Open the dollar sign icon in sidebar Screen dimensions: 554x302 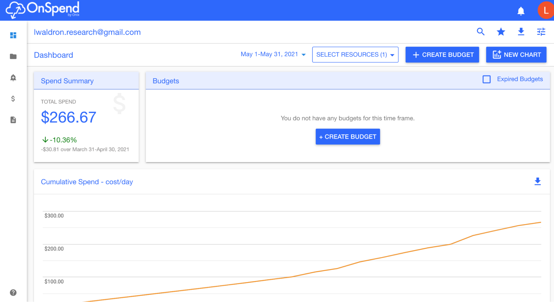coord(13,99)
